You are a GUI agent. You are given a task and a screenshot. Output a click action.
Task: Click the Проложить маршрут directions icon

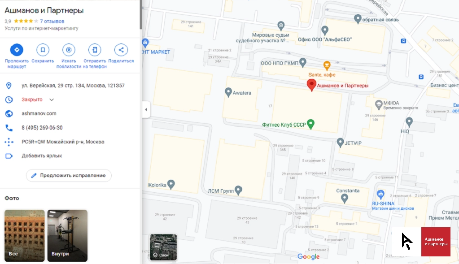(x=17, y=50)
